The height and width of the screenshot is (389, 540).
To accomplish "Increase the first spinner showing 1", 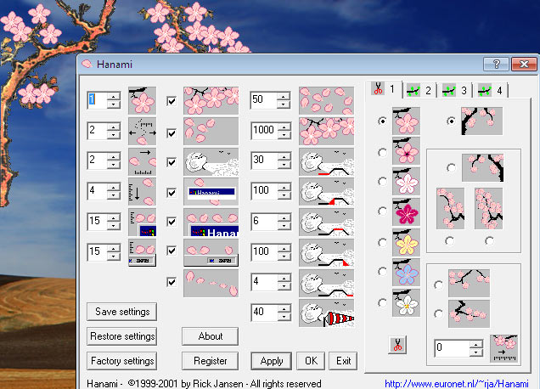I will [113, 97].
